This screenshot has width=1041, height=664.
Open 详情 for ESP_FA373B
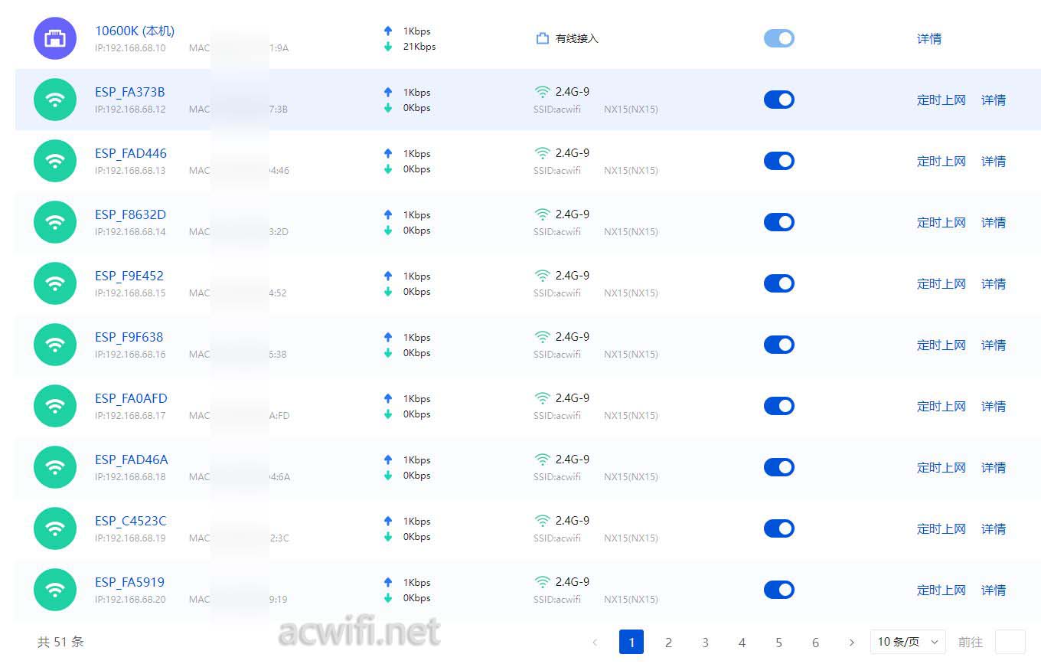click(x=994, y=100)
